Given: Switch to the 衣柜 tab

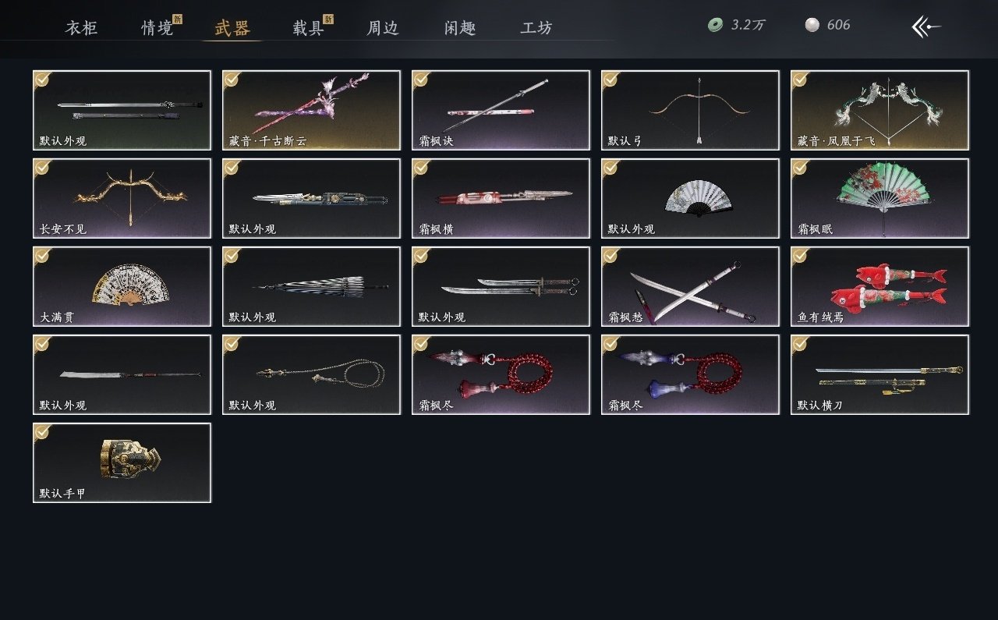Looking at the screenshot, I should point(81,28).
